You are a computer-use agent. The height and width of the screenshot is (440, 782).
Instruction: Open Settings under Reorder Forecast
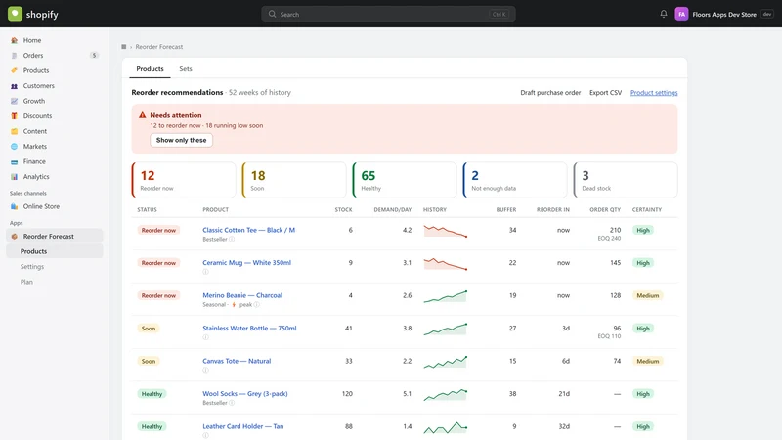click(x=32, y=267)
